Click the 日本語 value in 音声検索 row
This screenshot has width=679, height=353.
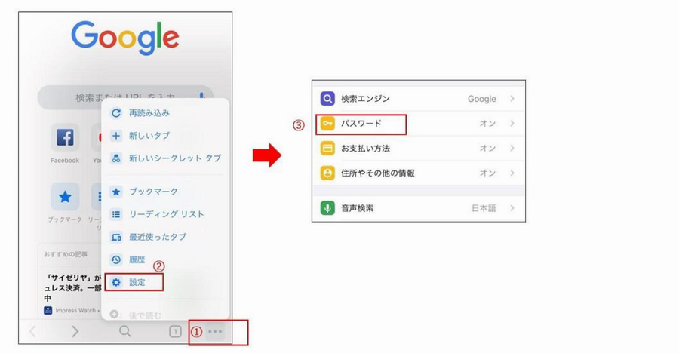click(x=484, y=208)
